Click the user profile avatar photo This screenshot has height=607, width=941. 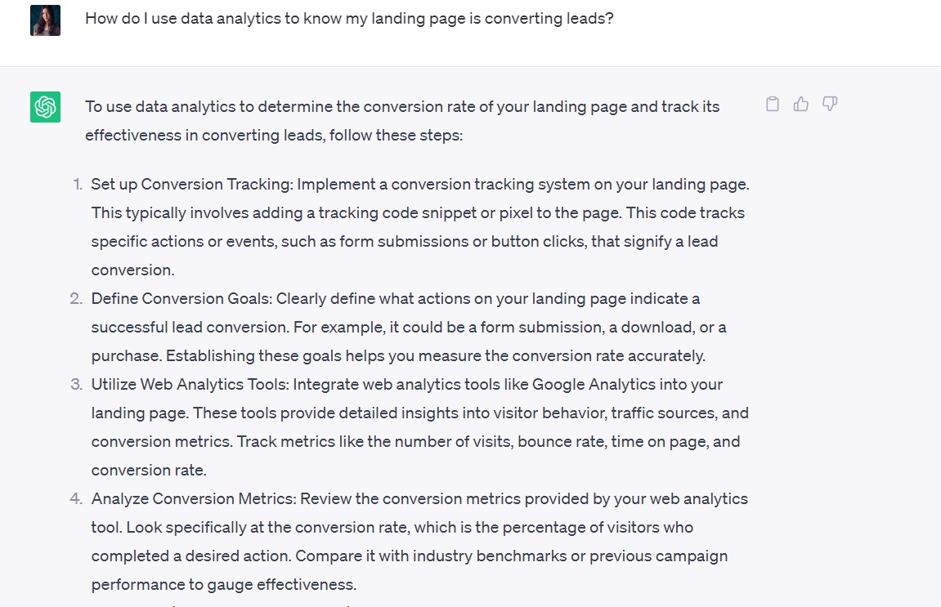click(x=45, y=21)
